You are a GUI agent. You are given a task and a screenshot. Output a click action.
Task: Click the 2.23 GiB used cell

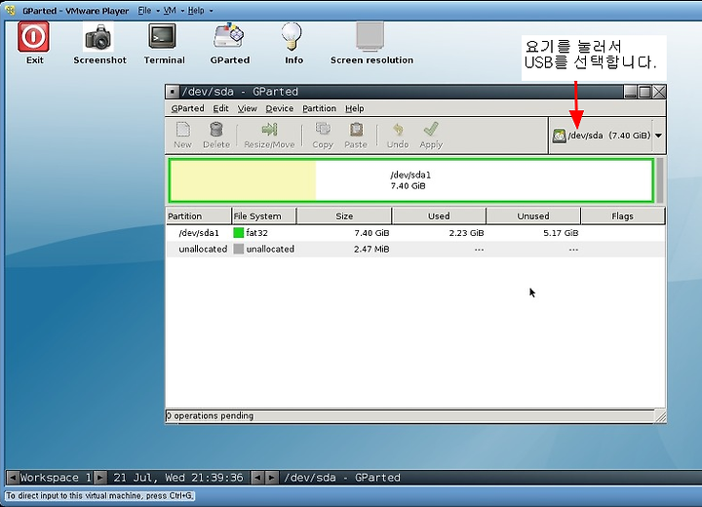coord(466,233)
